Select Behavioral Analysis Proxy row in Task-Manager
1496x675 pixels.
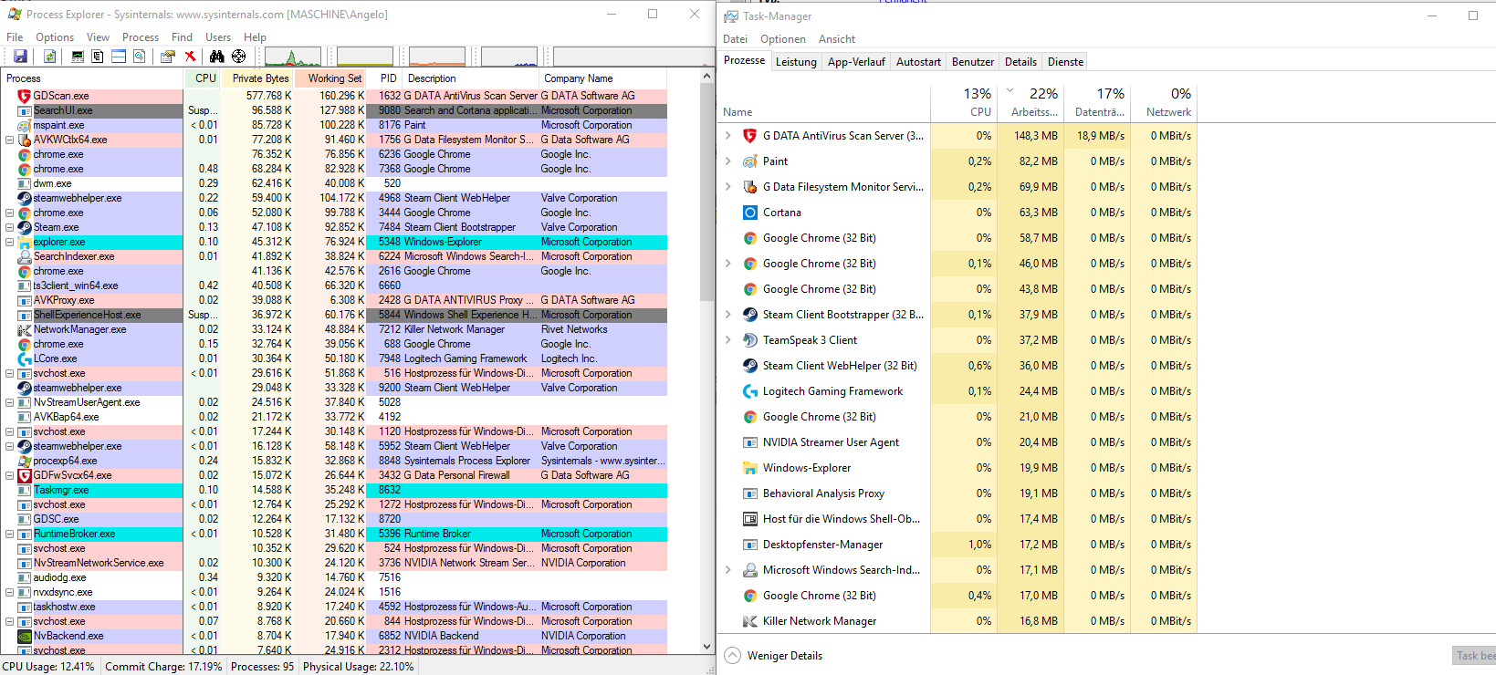[957, 493]
